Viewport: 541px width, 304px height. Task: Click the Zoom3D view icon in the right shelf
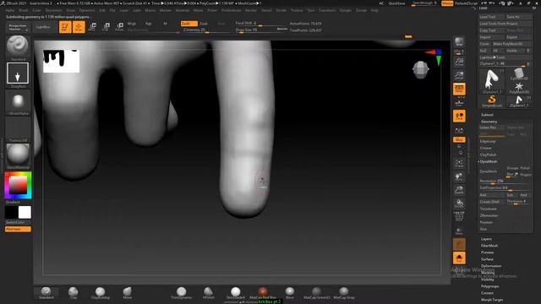point(459,190)
